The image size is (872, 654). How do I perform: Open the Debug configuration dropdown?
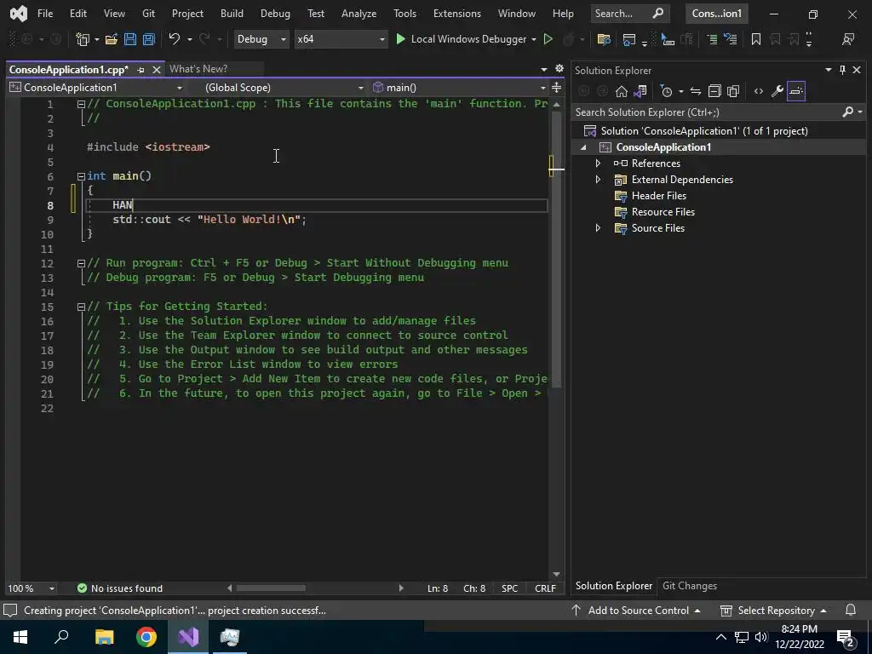click(261, 39)
